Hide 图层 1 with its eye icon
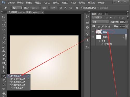Screen dimensions: 130x97 tap(93, 32)
